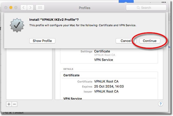Image resolution: width=173 pixels, height=116 pixels.
Task: Open the Show Profile details
Action: 42,41
